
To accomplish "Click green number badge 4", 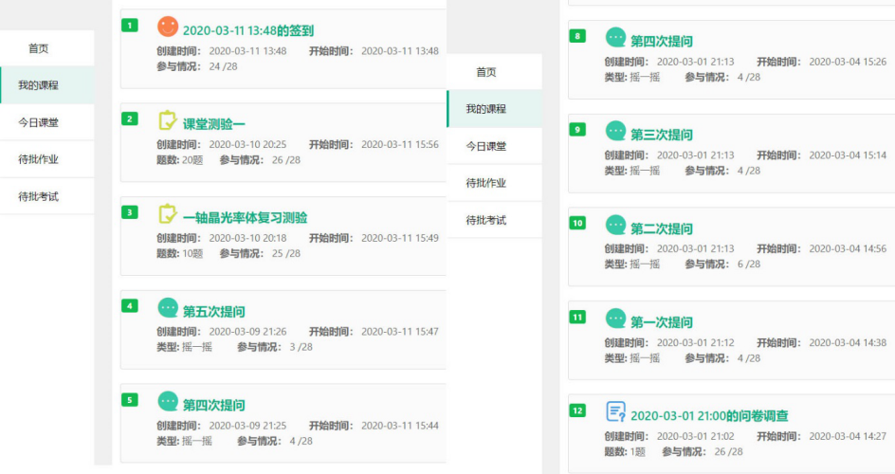I will pyautogui.click(x=130, y=306).
